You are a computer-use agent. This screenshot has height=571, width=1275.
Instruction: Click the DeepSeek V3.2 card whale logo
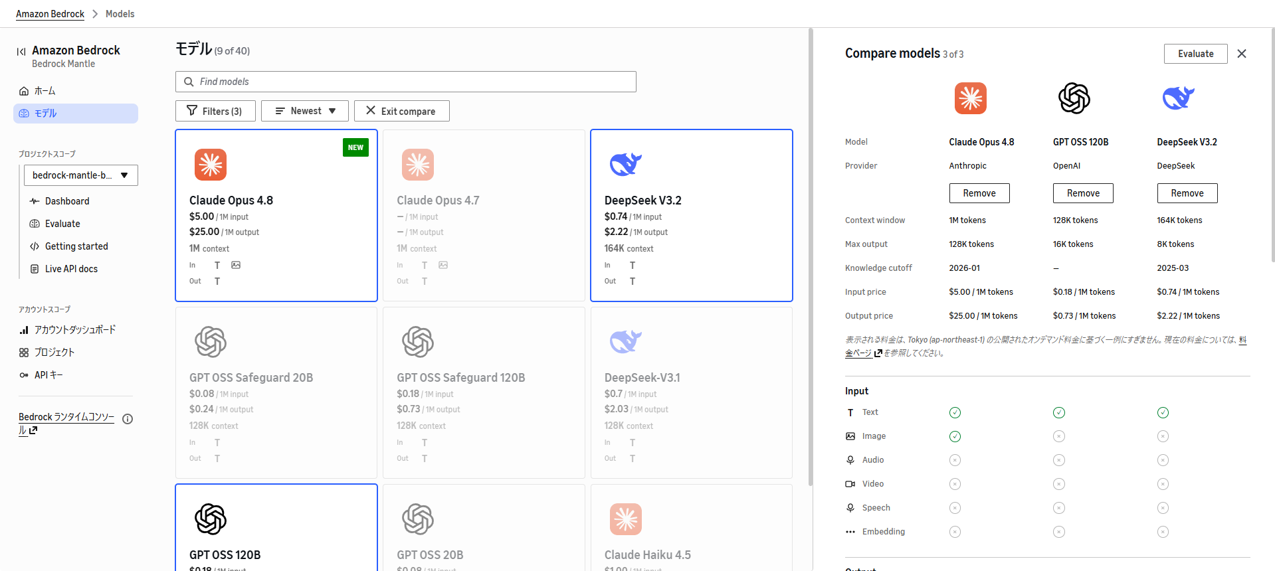click(626, 165)
